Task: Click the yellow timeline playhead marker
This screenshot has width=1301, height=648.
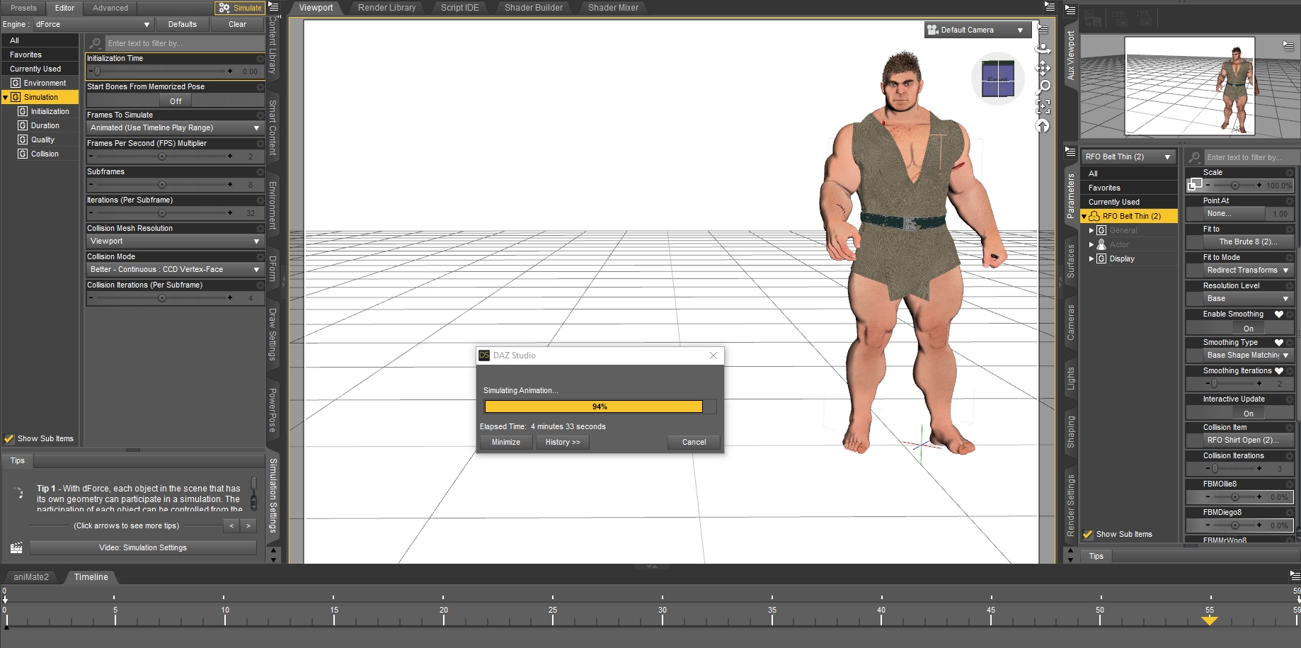Action: point(1210,620)
